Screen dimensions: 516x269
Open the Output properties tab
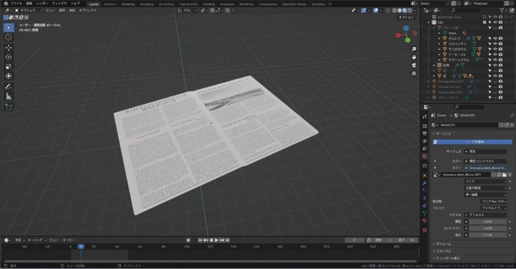tap(424, 133)
